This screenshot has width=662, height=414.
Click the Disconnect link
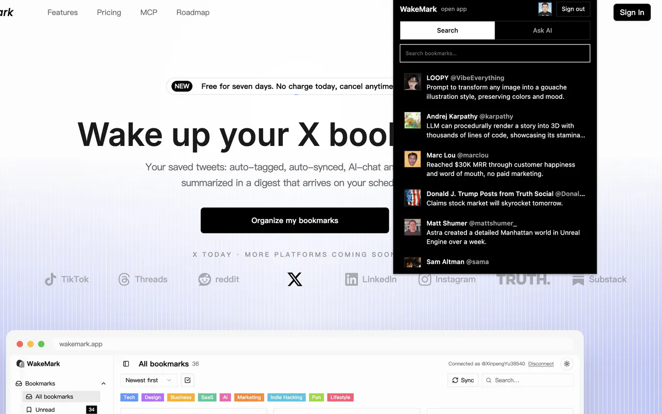point(541,364)
